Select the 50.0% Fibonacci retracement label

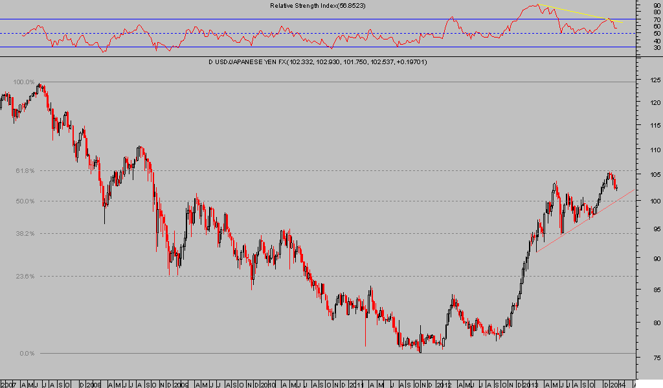click(x=23, y=201)
